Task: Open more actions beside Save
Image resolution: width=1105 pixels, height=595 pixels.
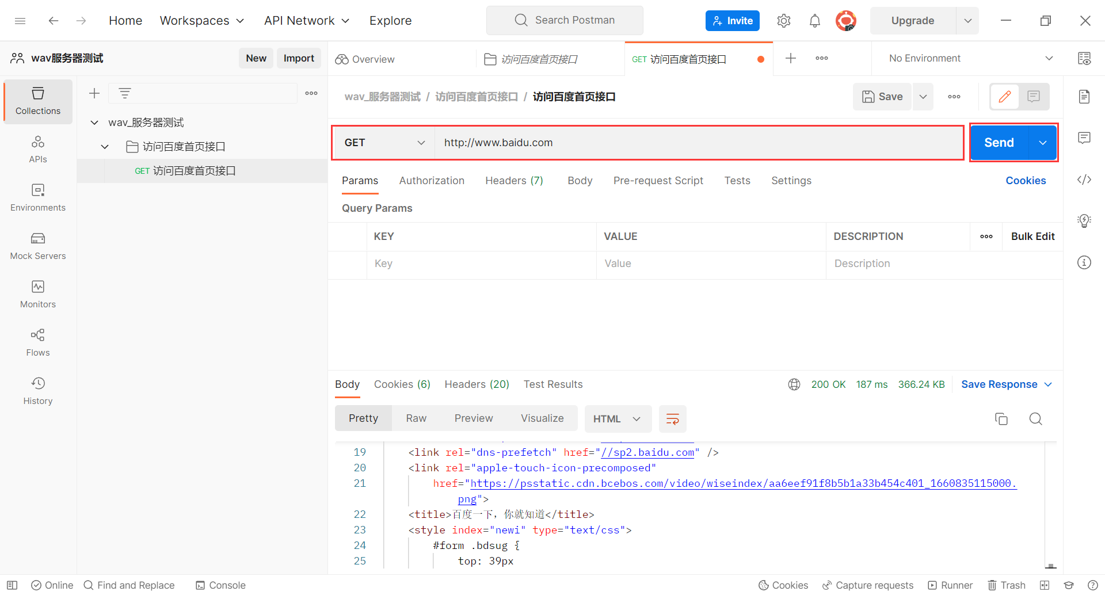Action: (x=954, y=97)
